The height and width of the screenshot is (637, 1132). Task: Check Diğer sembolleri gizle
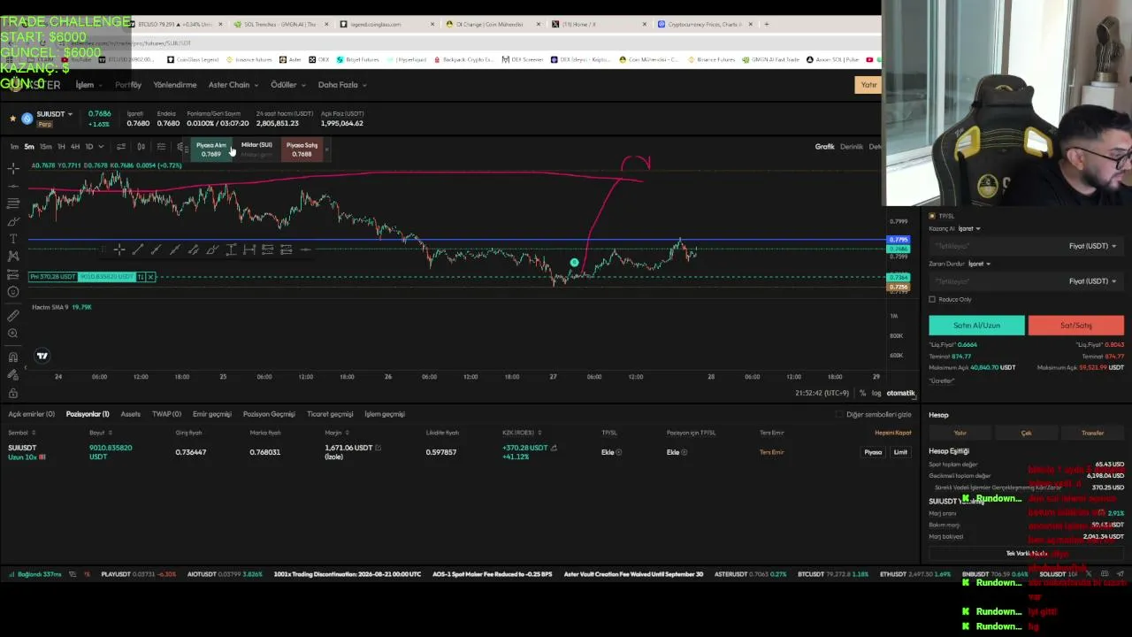pyautogui.click(x=839, y=414)
